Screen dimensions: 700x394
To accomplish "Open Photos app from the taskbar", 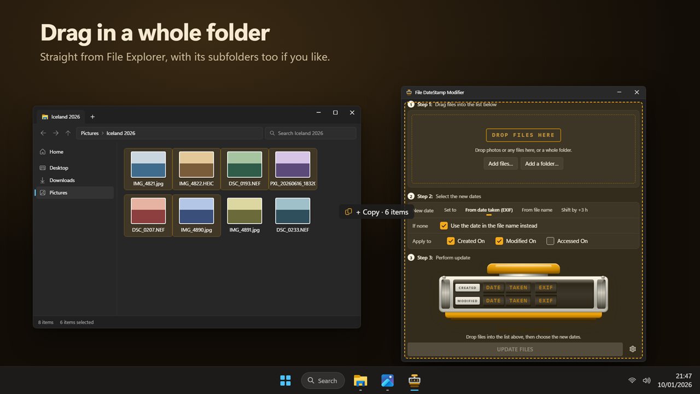I will (388, 380).
